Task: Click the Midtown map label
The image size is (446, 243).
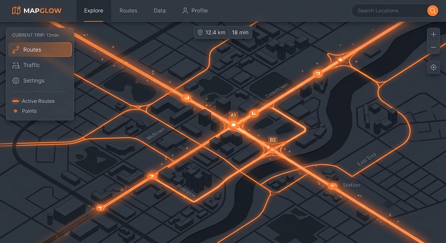Action: 156,134
